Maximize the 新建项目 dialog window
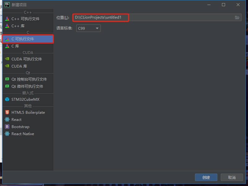The height and width of the screenshot is (186, 248). point(223,5)
